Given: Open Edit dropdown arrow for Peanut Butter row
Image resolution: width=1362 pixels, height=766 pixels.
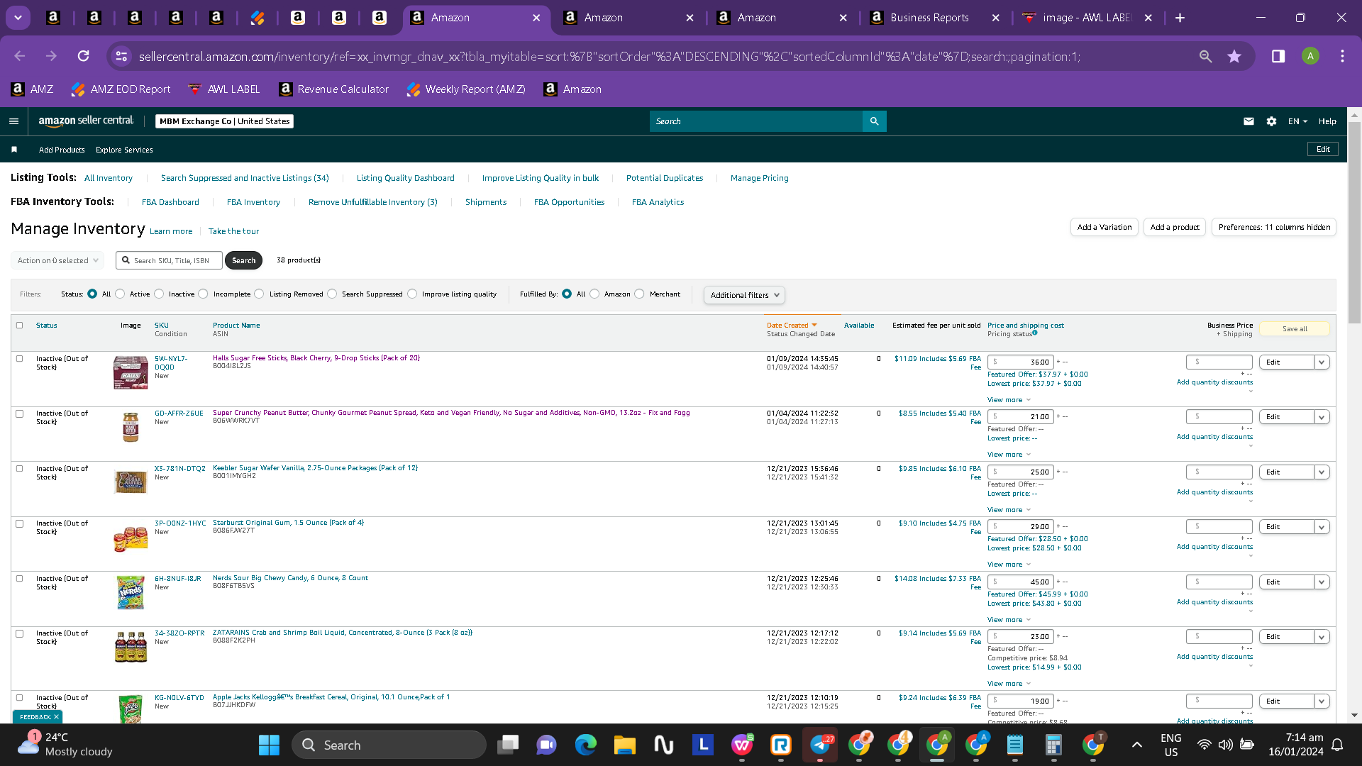Looking at the screenshot, I should coord(1322,417).
